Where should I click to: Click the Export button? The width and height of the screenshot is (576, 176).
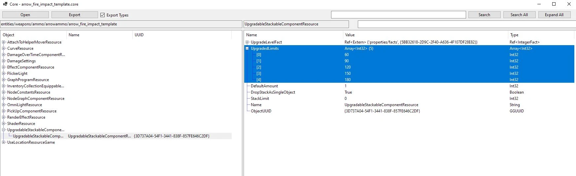click(75, 15)
